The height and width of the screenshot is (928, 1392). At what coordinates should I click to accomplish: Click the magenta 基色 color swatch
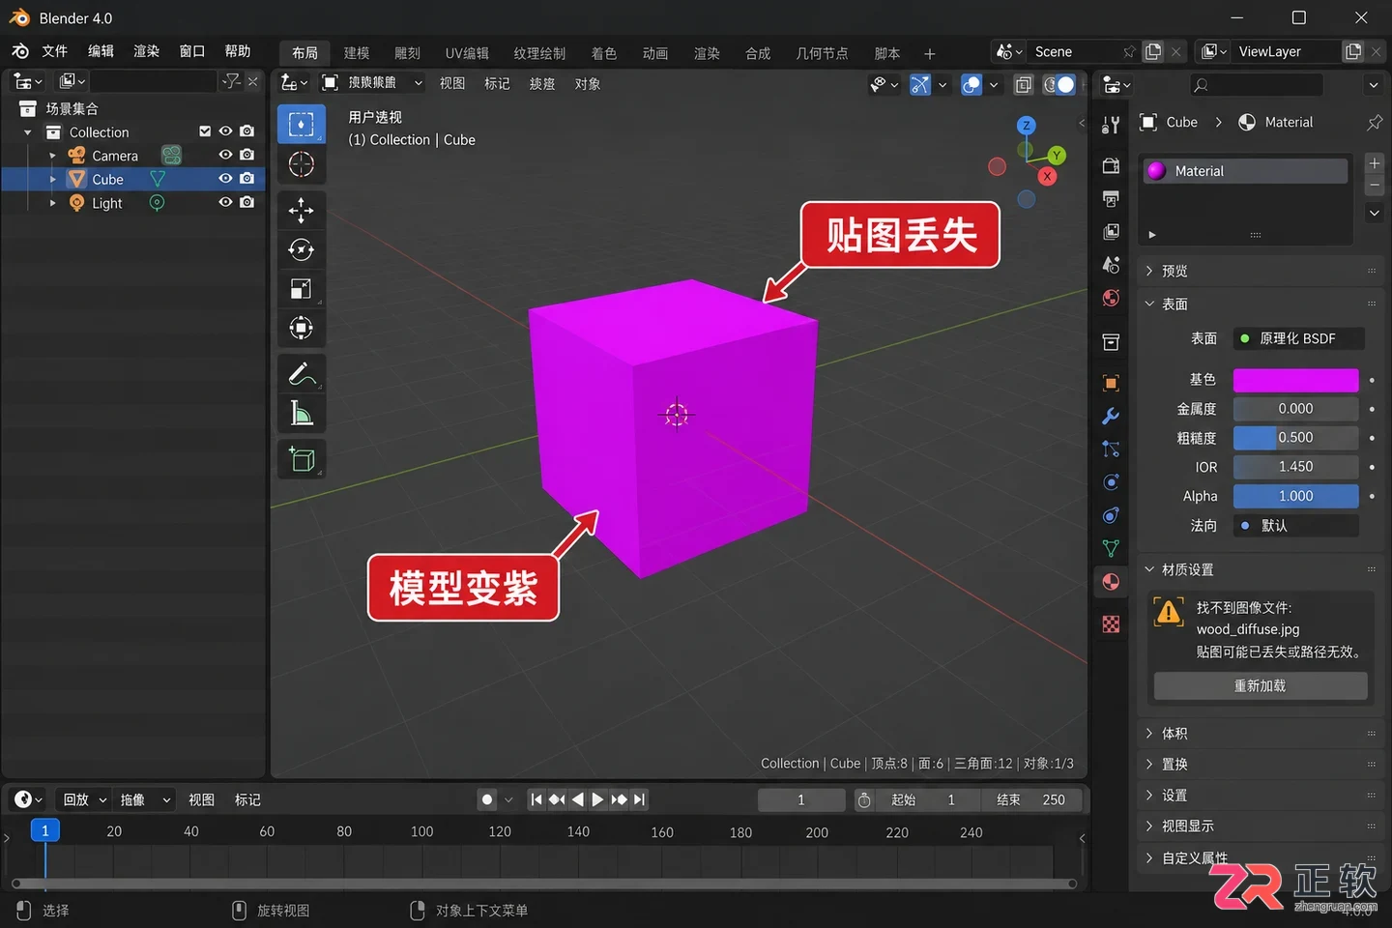point(1295,380)
